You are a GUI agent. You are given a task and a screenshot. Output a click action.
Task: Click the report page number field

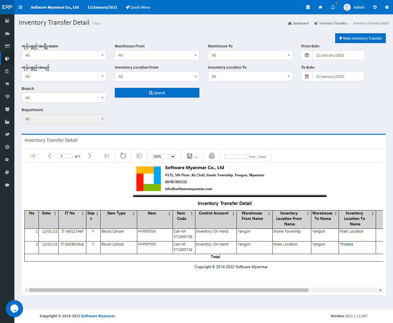coord(66,156)
